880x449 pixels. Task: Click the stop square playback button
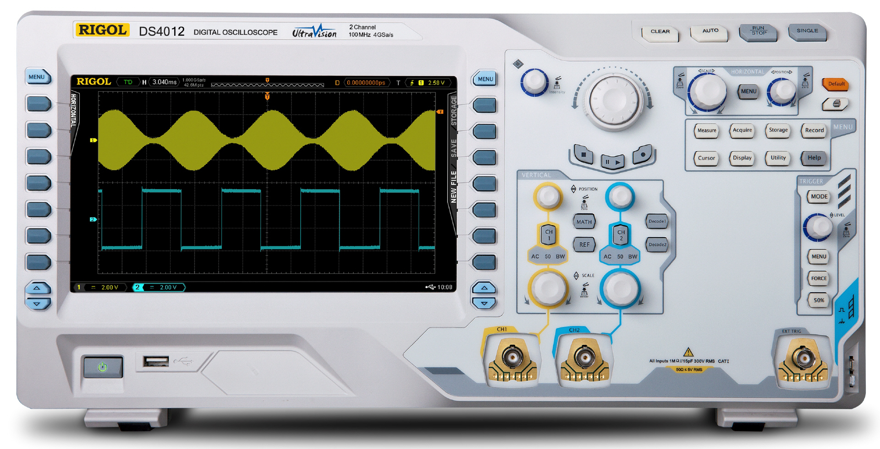coord(583,155)
